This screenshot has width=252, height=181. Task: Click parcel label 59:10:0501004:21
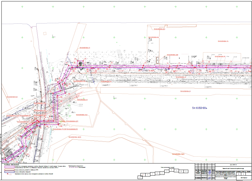point(185,91)
